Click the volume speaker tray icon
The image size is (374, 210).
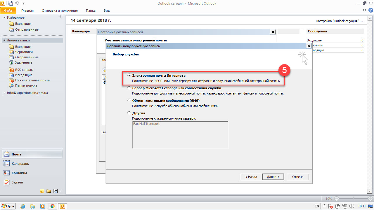click(x=352, y=206)
